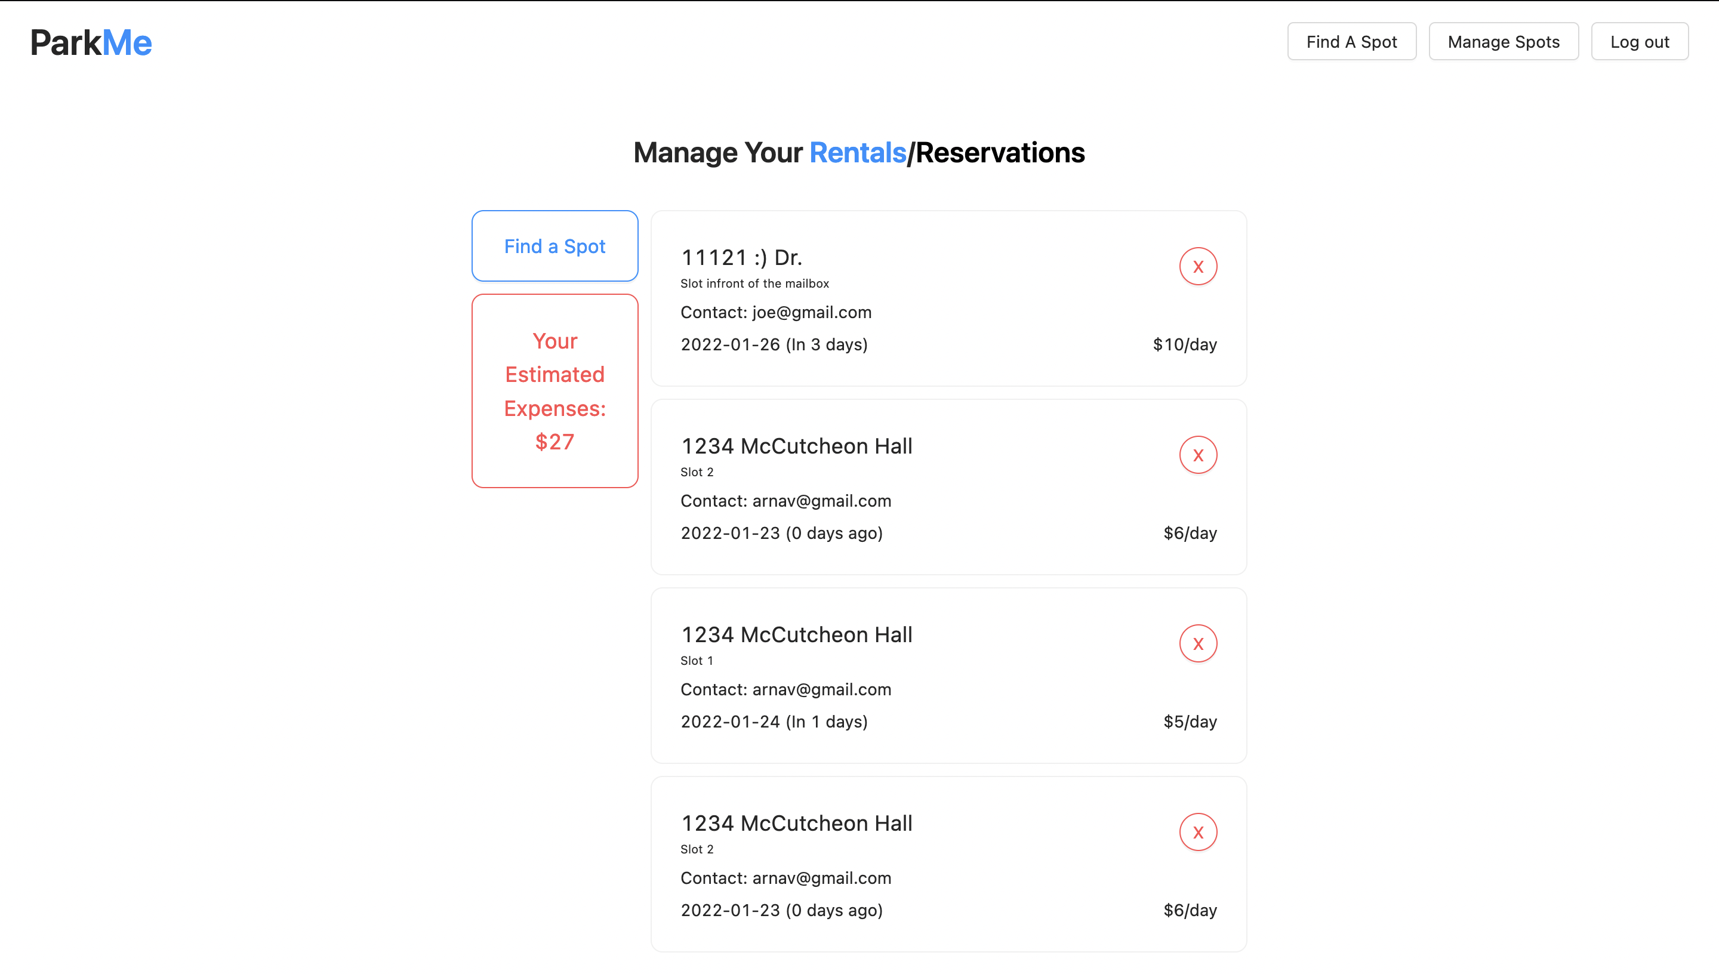Click the joe@gmail.com contact email
This screenshot has width=1719, height=974.
[x=811, y=312]
